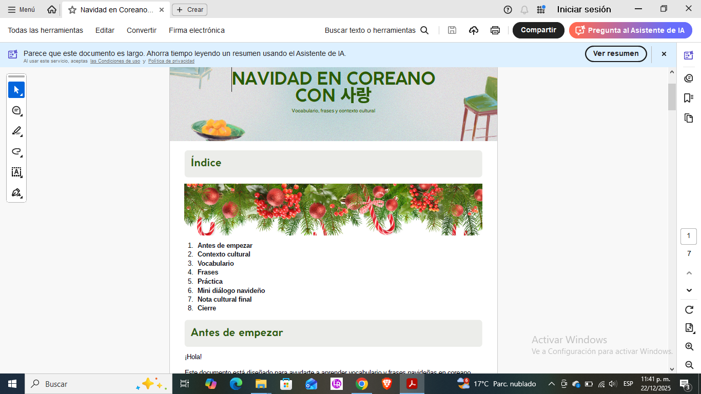Open the notifications bell icon
Viewport: 701px width, 394px height.
click(x=524, y=10)
